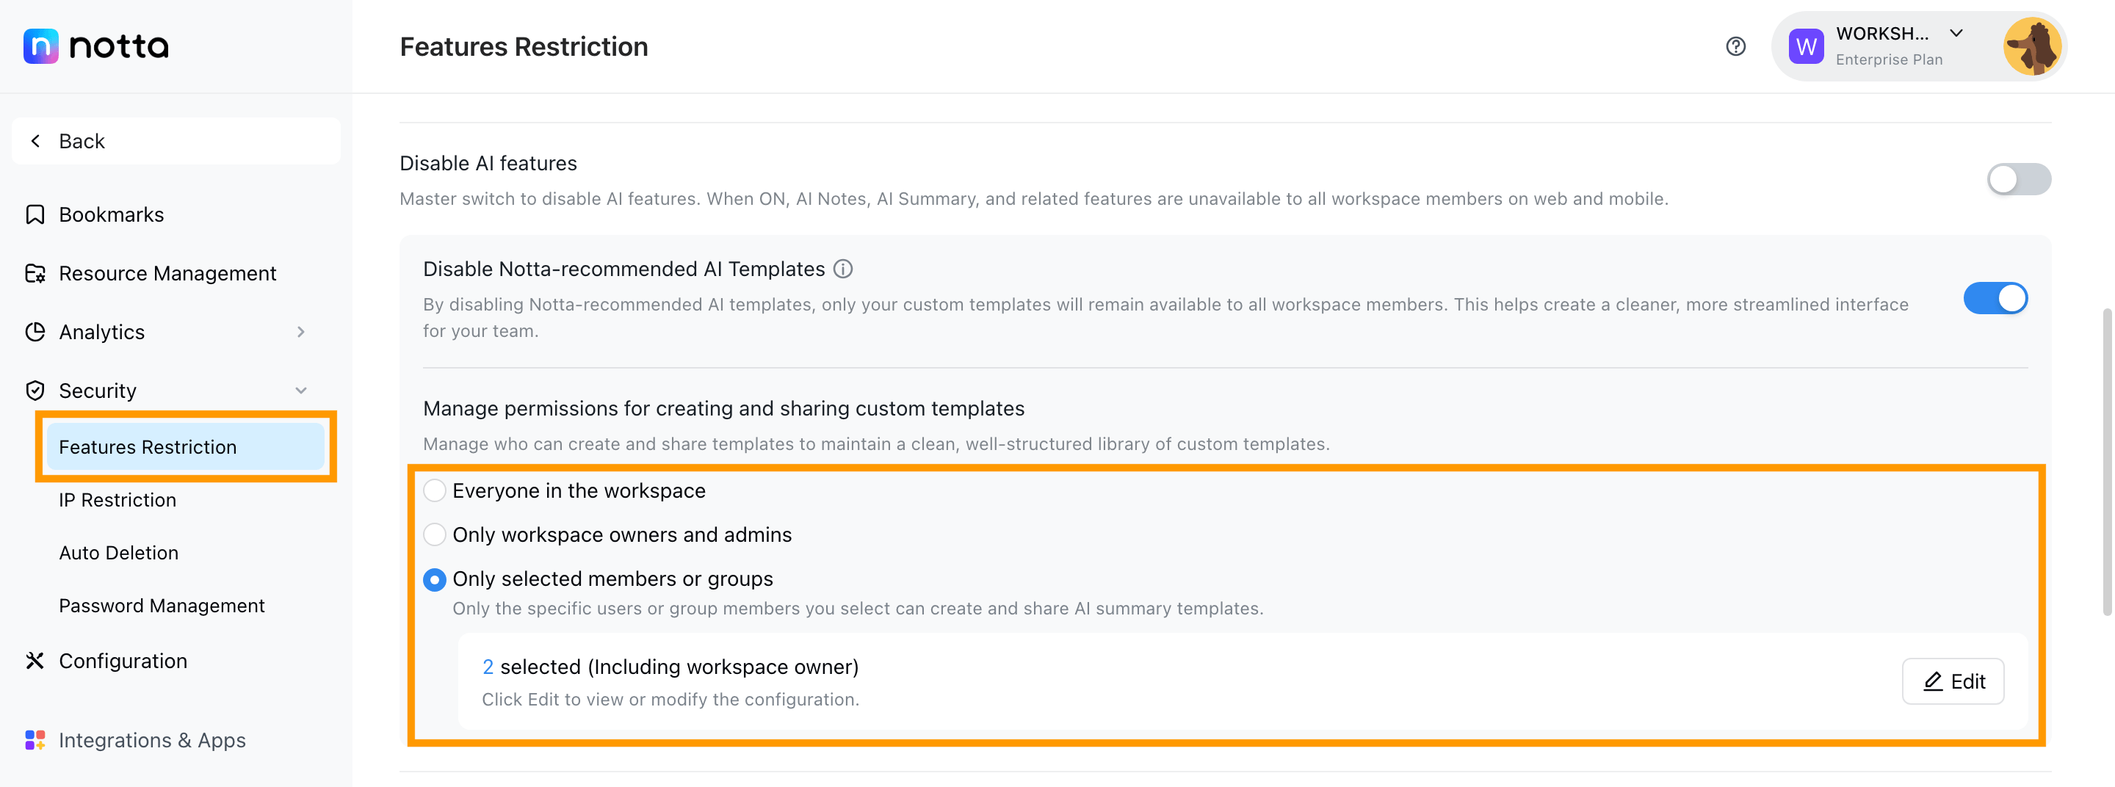Click the Notta logo icon

point(41,46)
